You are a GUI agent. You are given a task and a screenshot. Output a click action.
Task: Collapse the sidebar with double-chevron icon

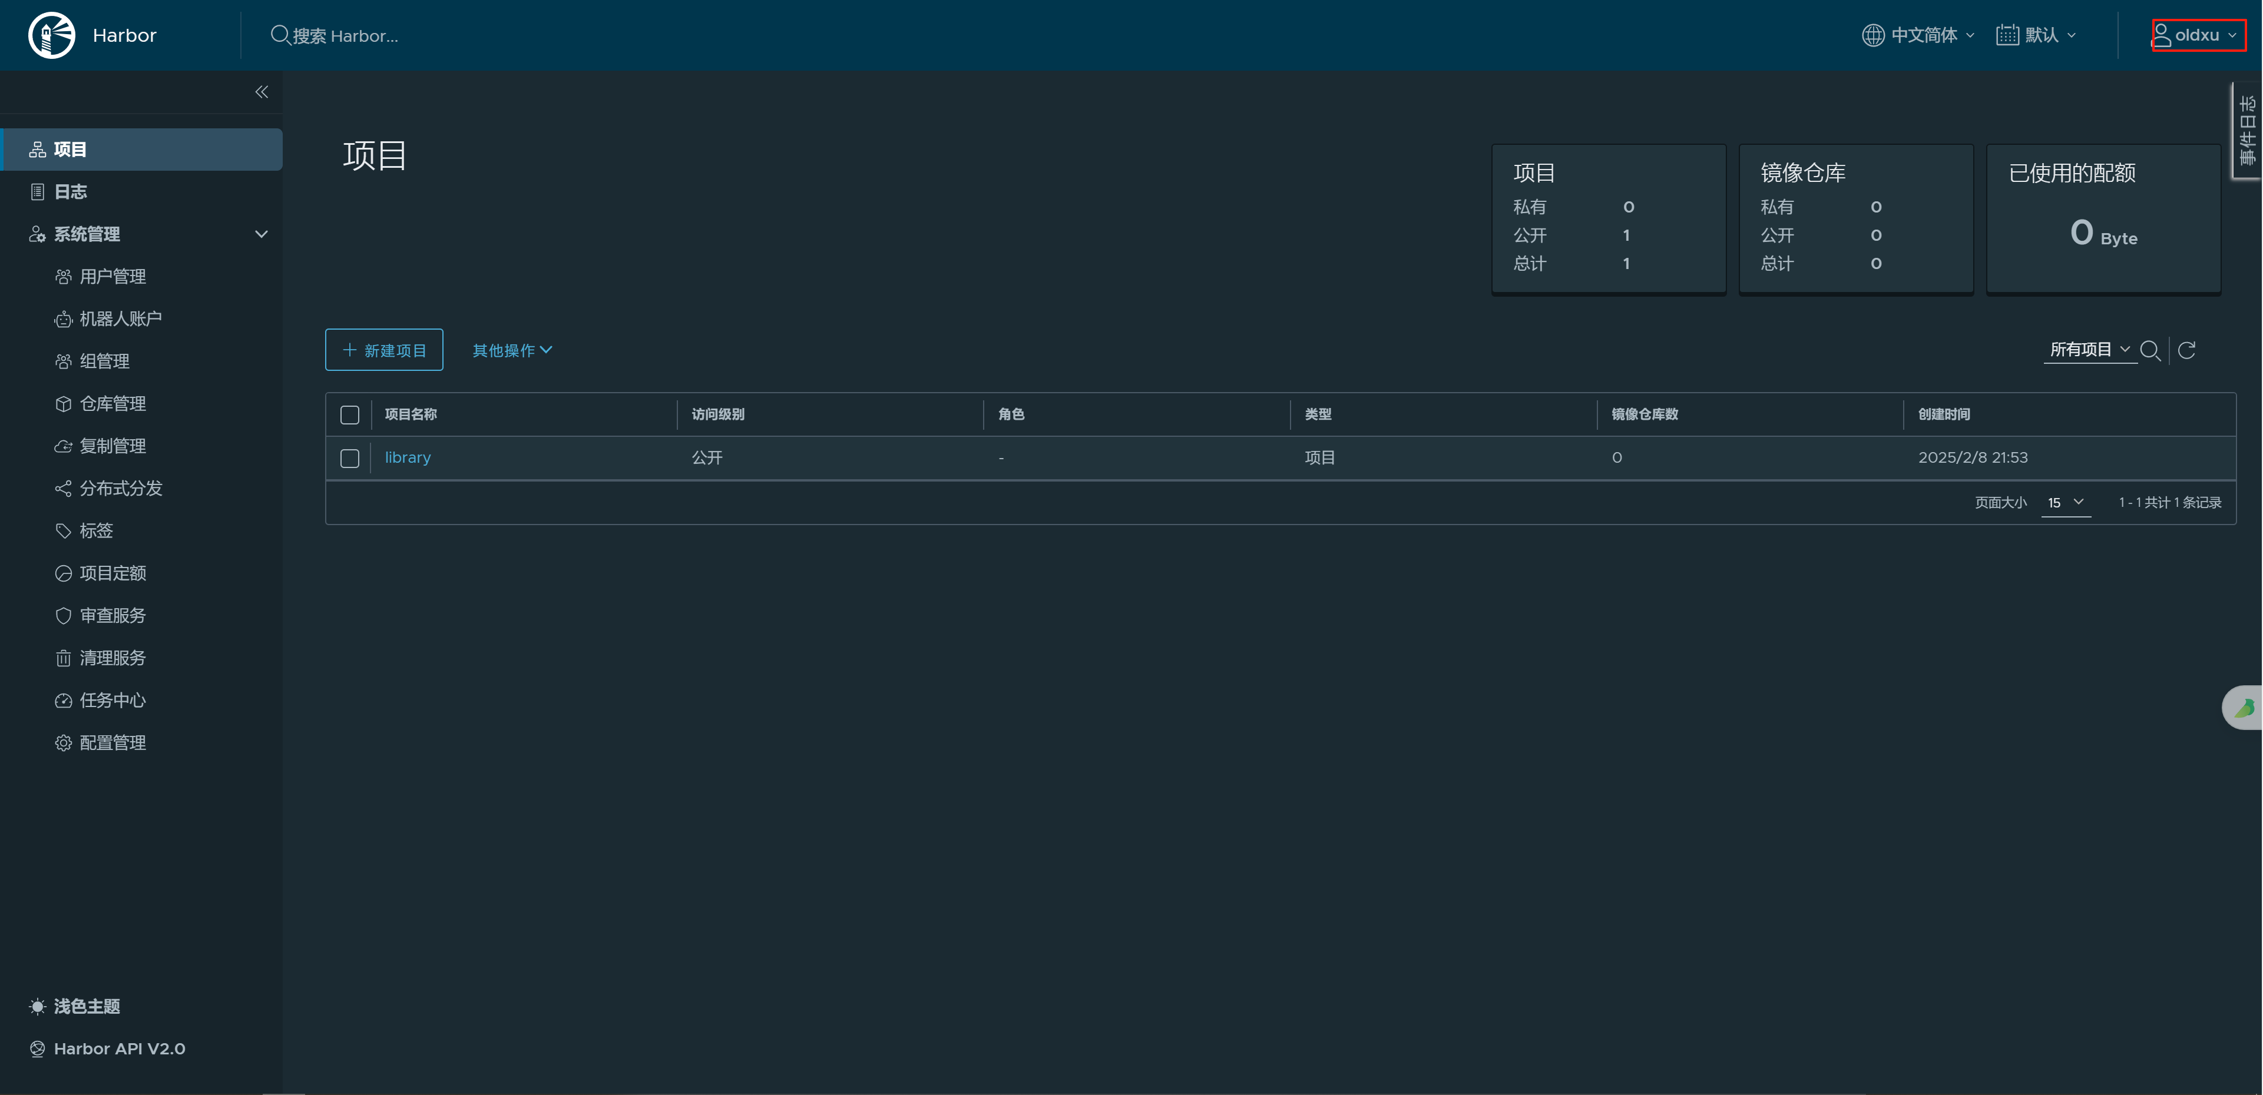tap(261, 91)
